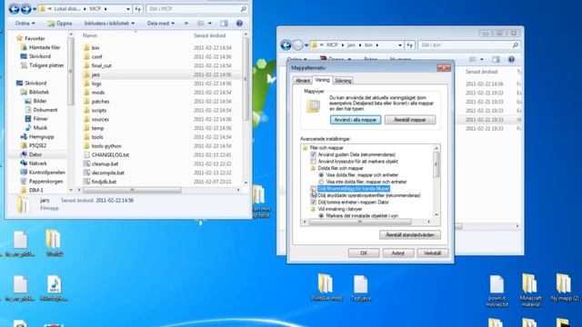Open view options arrow in bin window
Viewport: 582px width, 327px height.
coord(482,59)
